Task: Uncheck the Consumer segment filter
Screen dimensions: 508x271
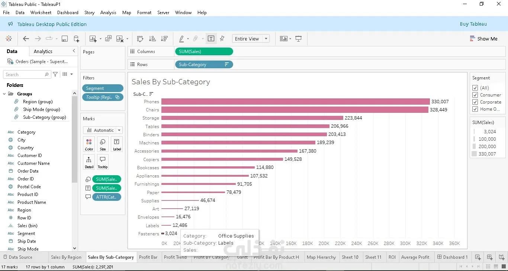Action: click(x=475, y=95)
